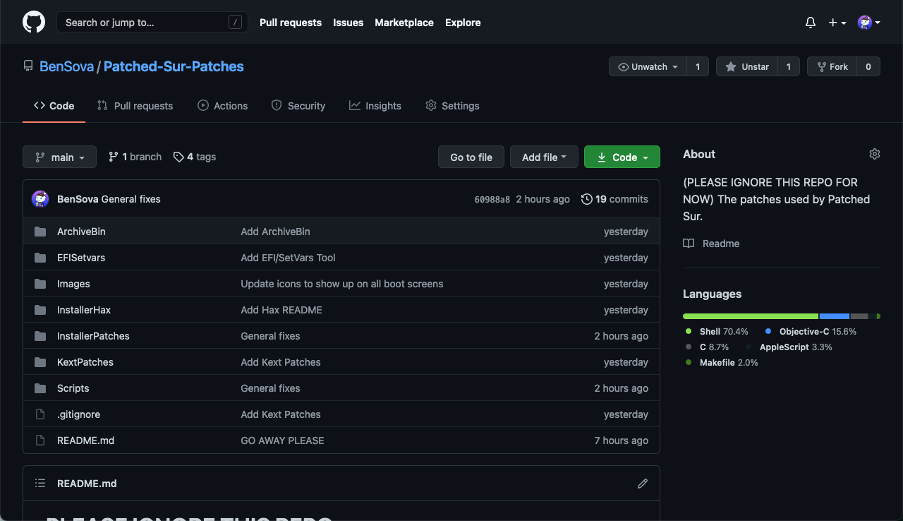Click the KextPatches folder icon
903x521 pixels.
(40, 362)
